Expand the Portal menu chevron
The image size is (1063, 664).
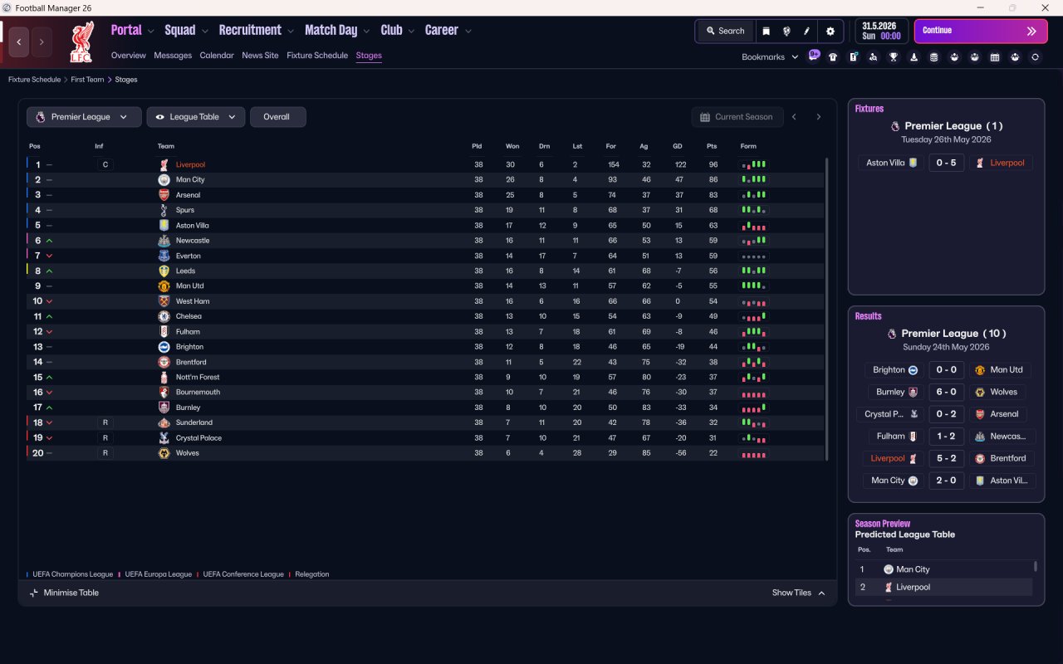click(150, 32)
